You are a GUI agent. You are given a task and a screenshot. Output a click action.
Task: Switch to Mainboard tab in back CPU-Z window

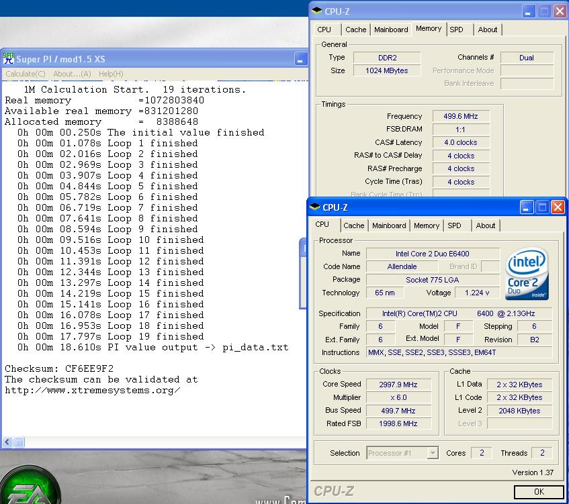click(x=391, y=30)
